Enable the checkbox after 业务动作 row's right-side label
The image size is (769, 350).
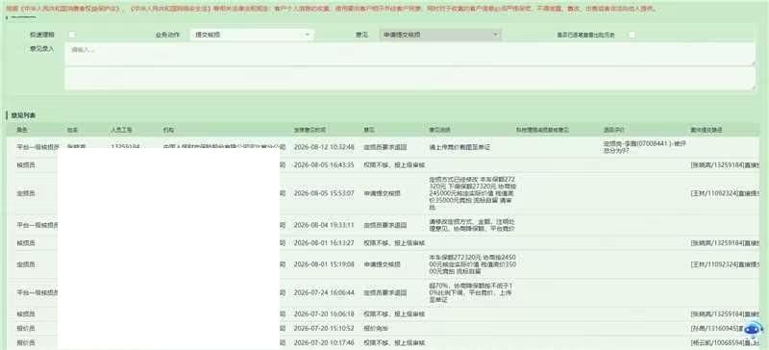633,35
